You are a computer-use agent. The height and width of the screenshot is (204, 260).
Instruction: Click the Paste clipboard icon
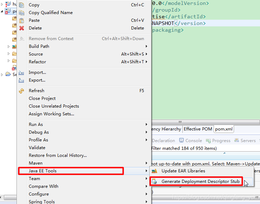click(x=21, y=20)
